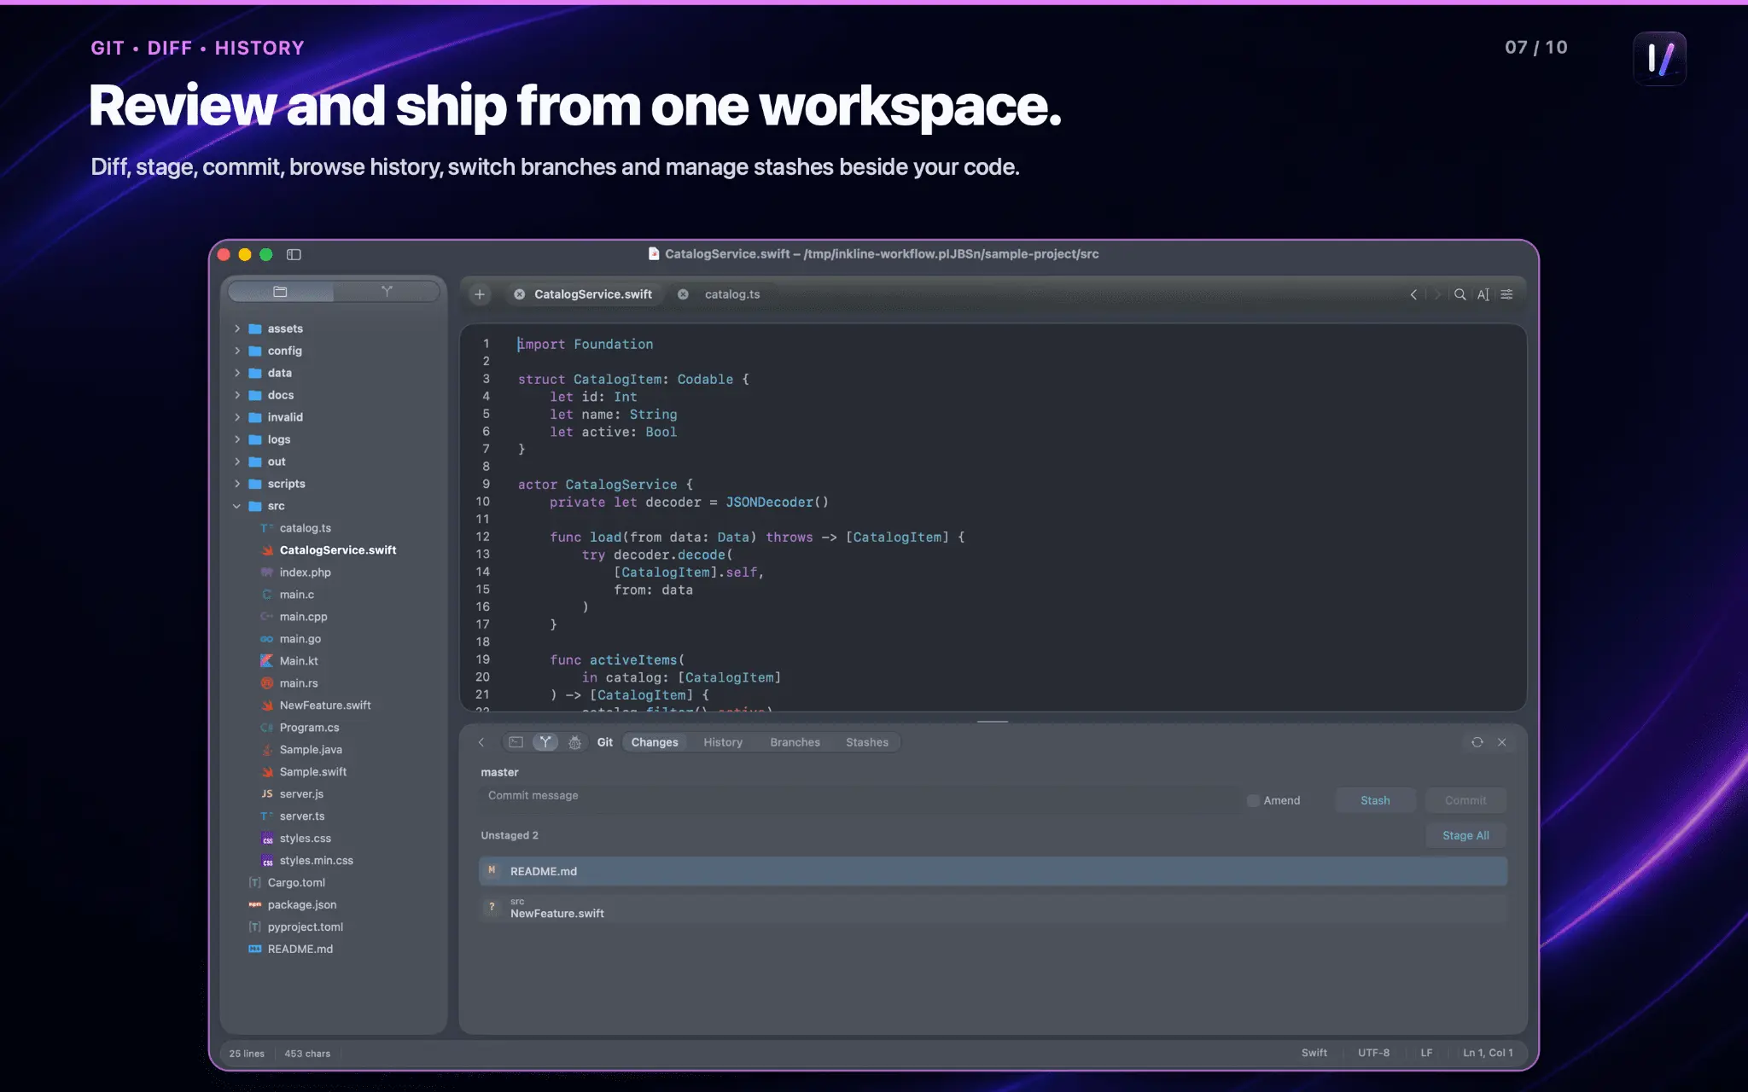The width and height of the screenshot is (1748, 1092).
Task: Select NewFeature.swift in the Unstaged list
Action: click(993, 908)
